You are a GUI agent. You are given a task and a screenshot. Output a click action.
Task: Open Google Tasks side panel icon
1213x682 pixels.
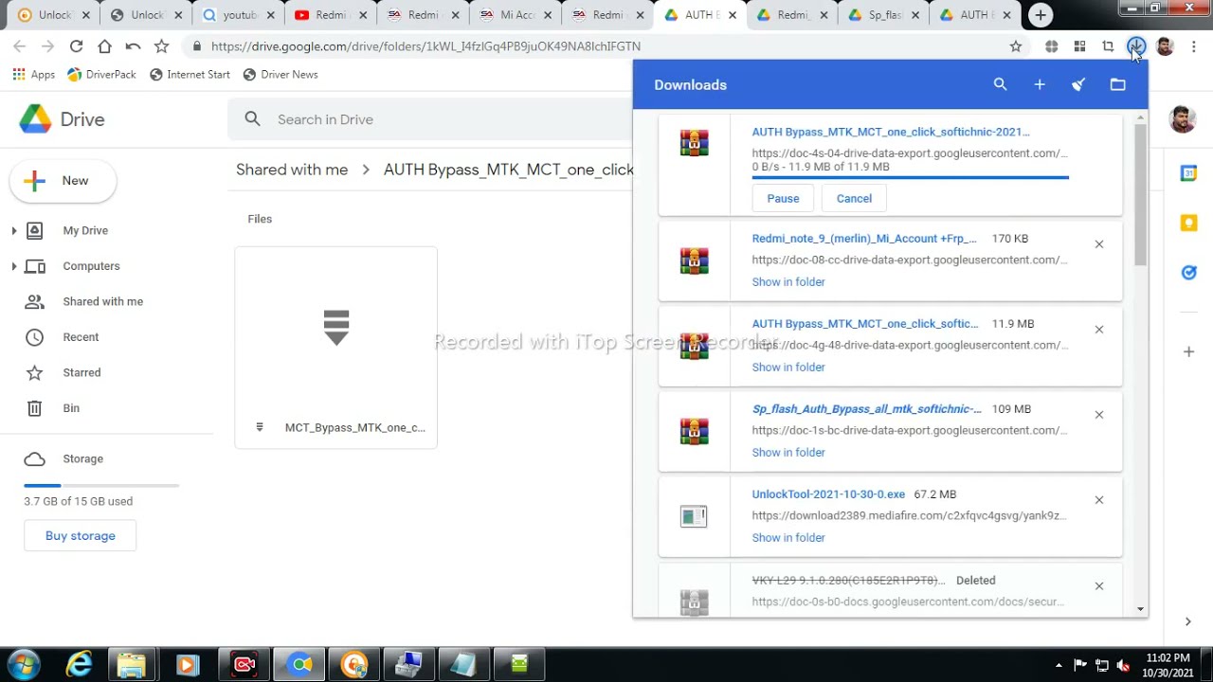1188,273
